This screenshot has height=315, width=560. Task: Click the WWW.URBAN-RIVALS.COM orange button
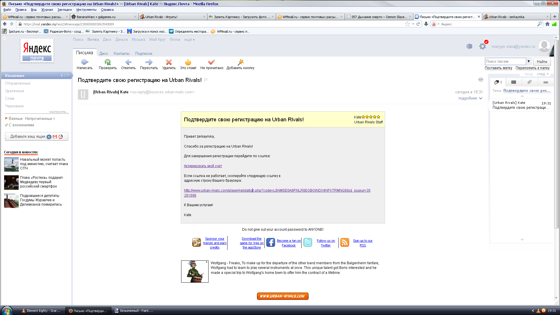coord(283,296)
